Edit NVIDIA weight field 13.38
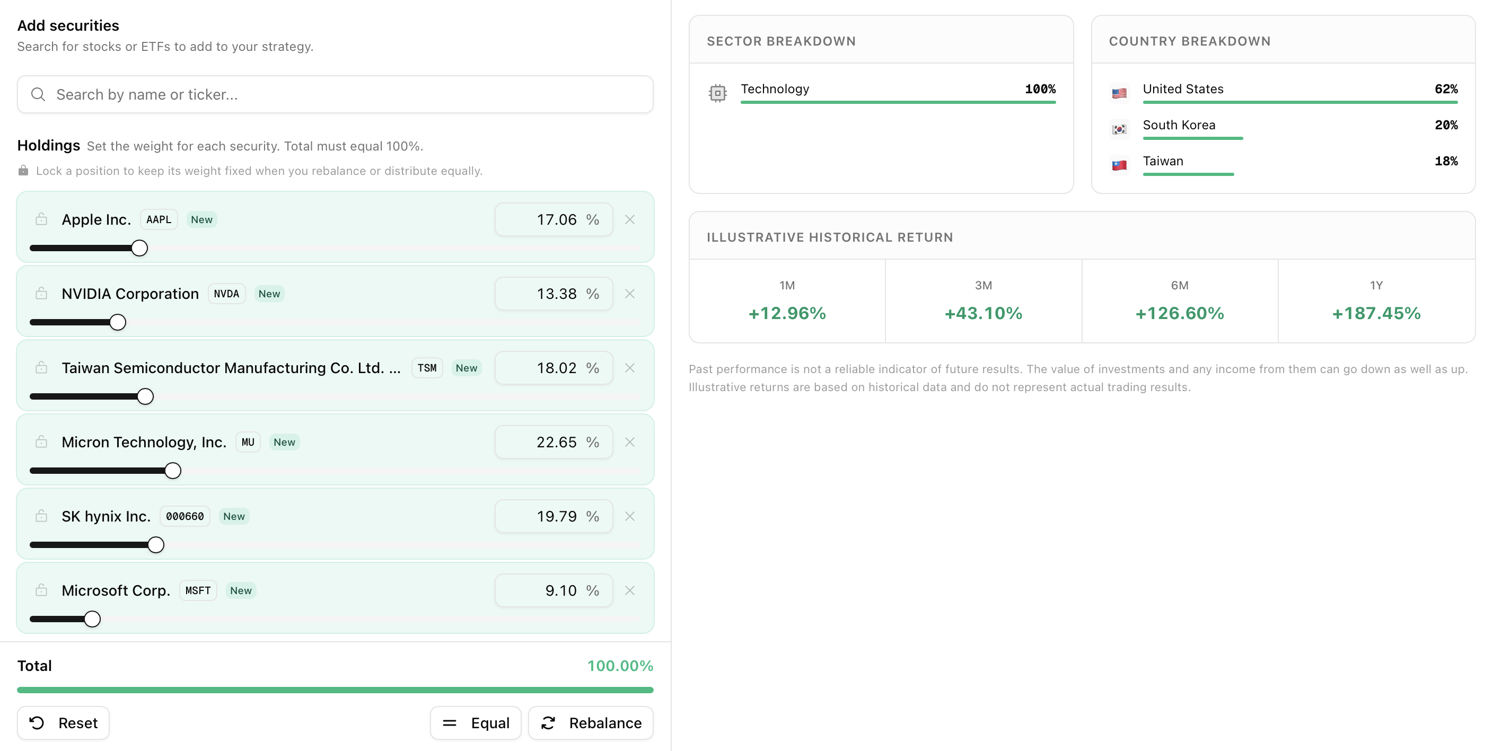 [x=554, y=294]
